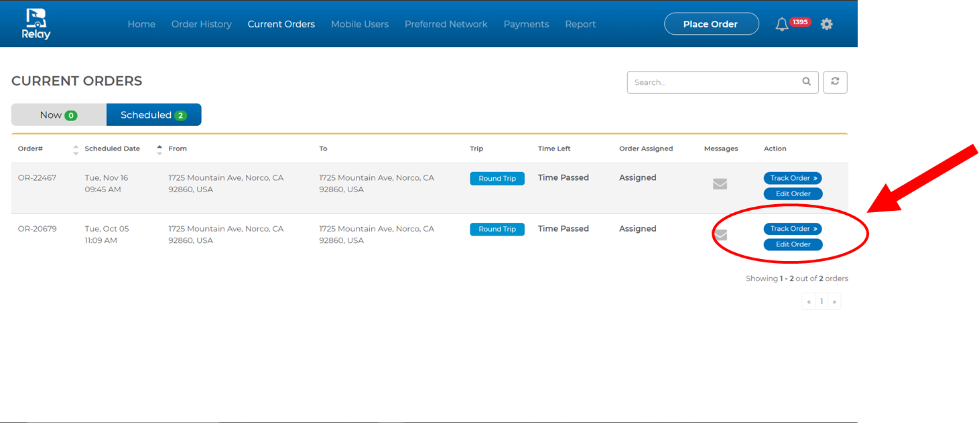The width and height of the screenshot is (979, 423).
Task: Click the Round Trip badge for OR-22467
Action: click(497, 179)
